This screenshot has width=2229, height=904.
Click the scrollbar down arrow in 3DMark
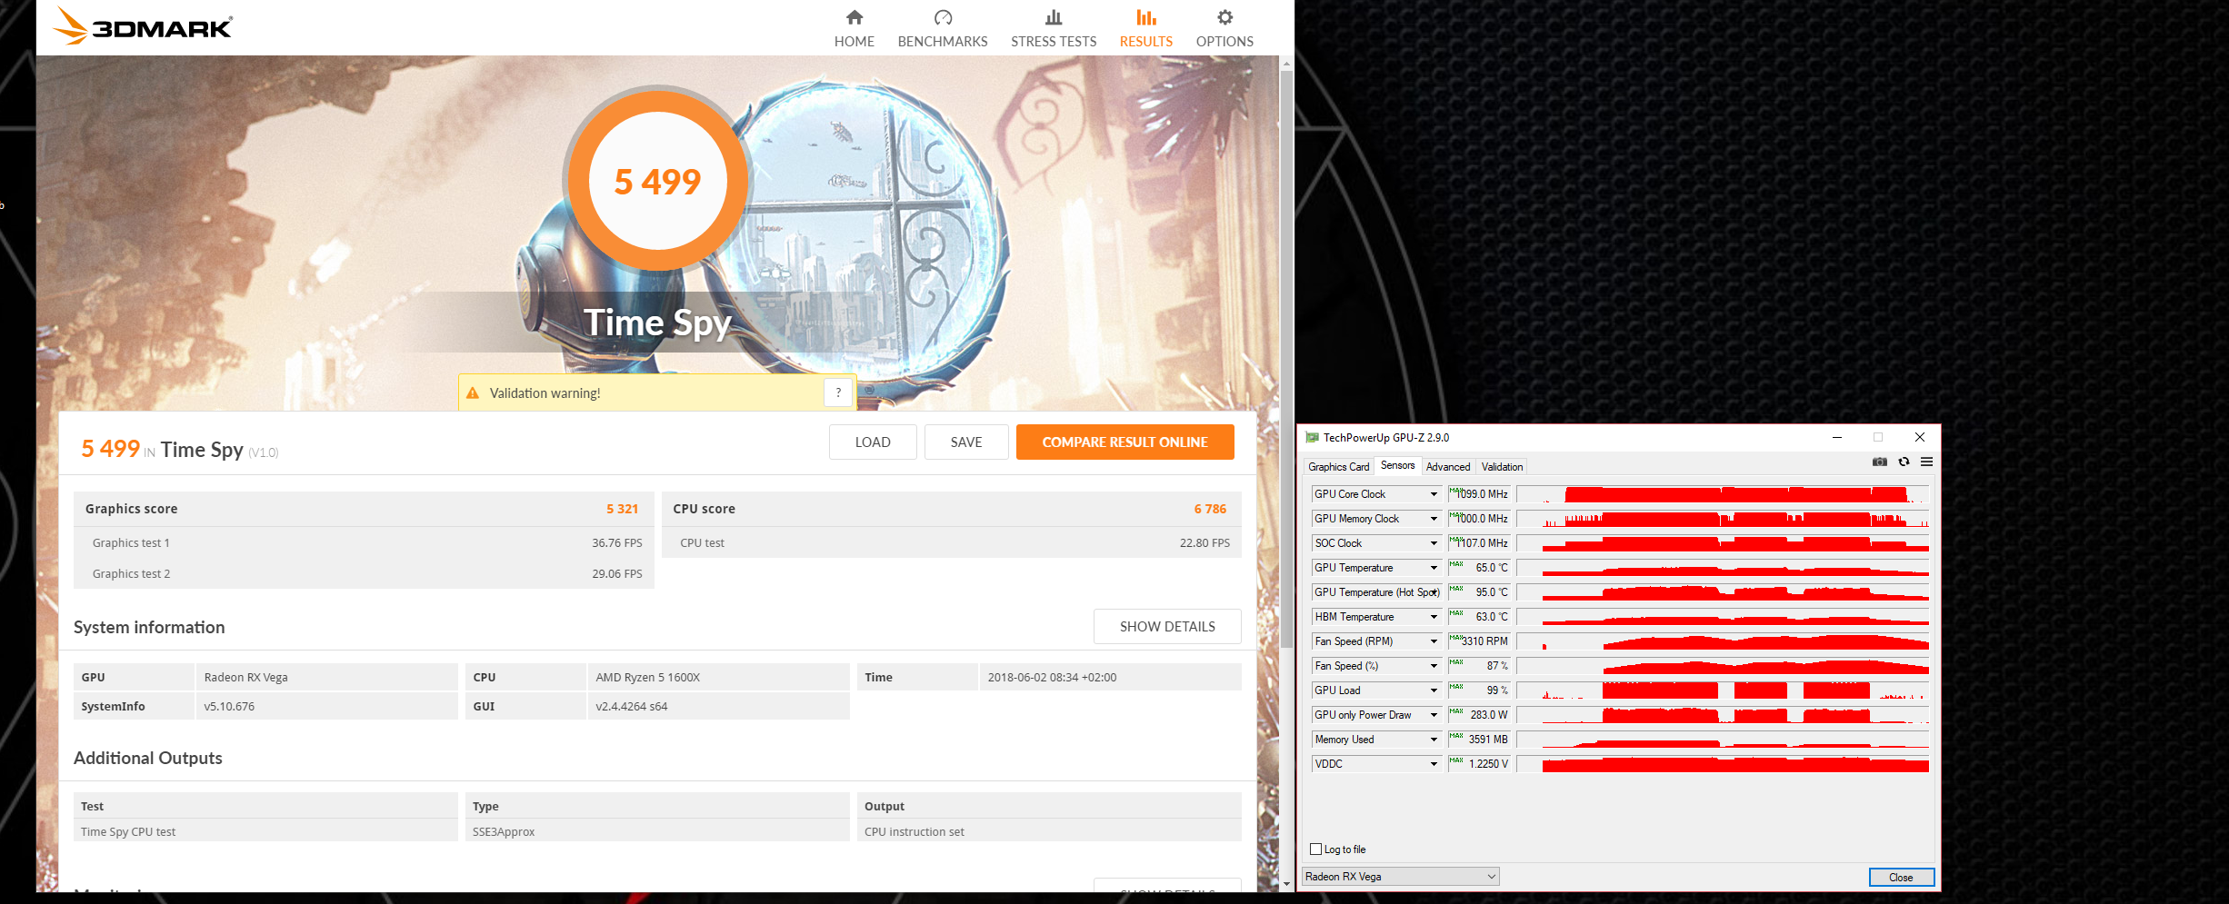(x=1286, y=883)
